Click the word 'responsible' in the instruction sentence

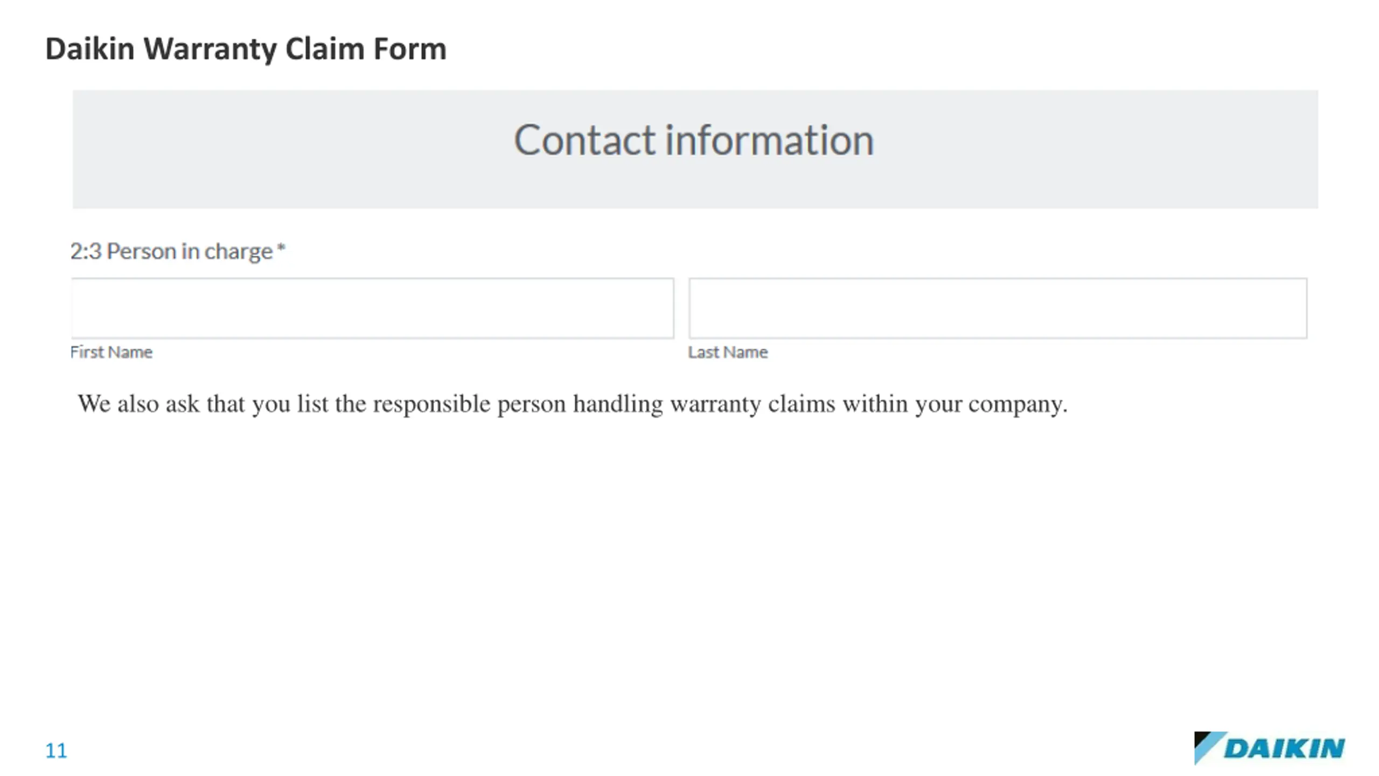click(432, 405)
